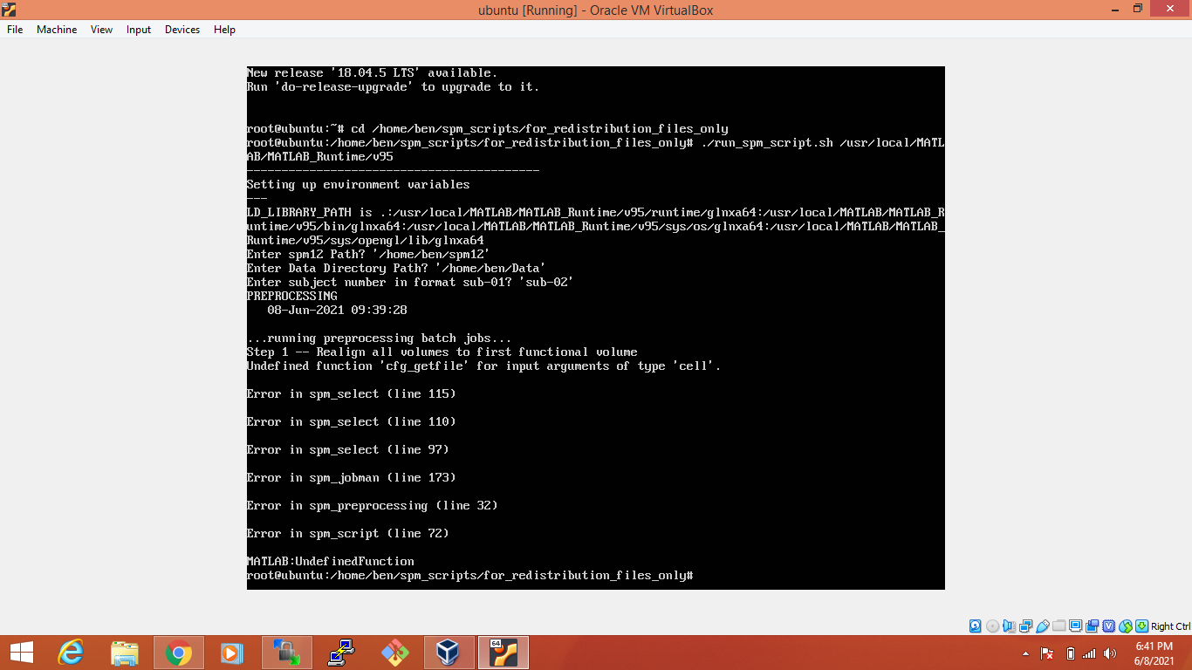Click the terminal prompt after the spm_scripts path

click(698, 575)
